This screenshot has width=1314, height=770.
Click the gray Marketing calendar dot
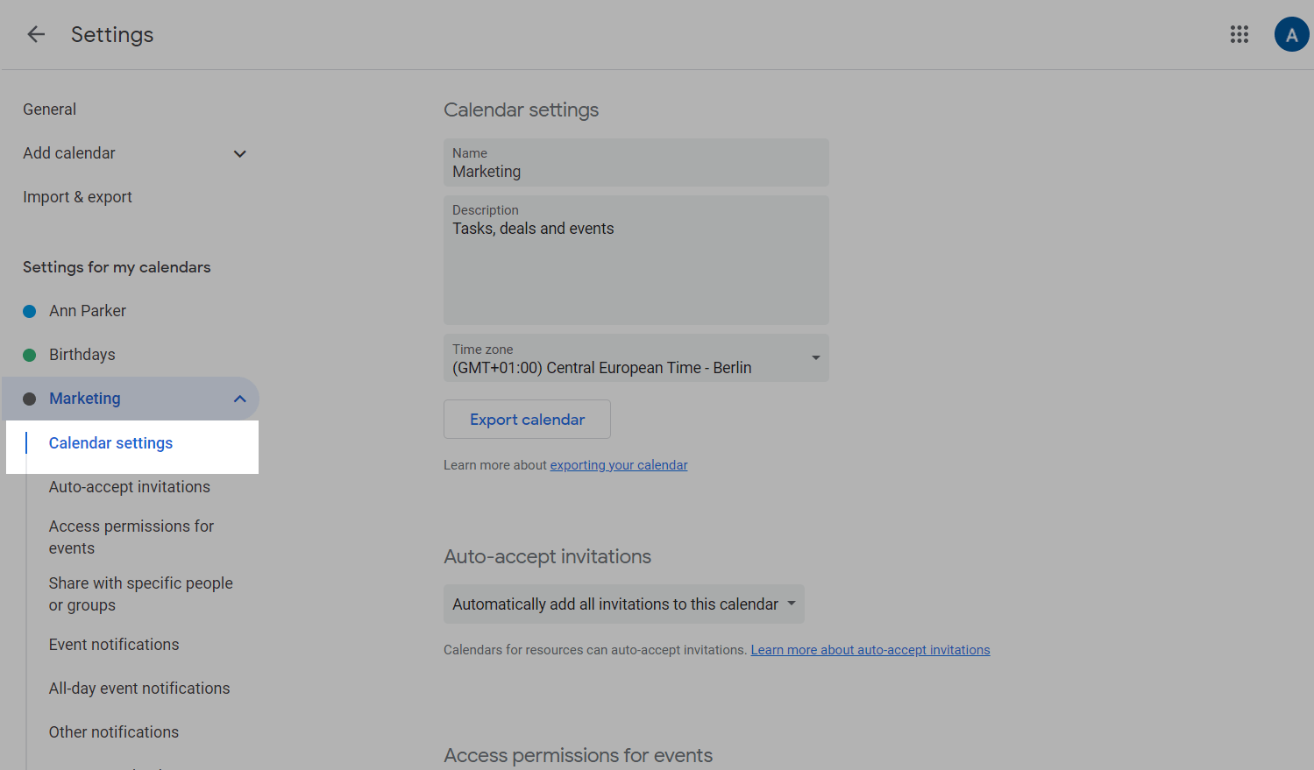[30, 399]
